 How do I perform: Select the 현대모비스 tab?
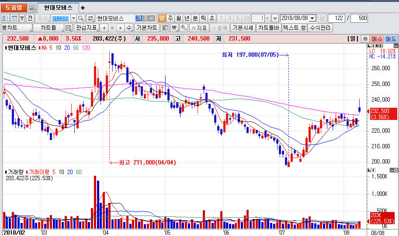59,8
